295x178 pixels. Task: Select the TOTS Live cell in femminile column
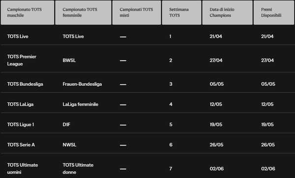[73, 36]
